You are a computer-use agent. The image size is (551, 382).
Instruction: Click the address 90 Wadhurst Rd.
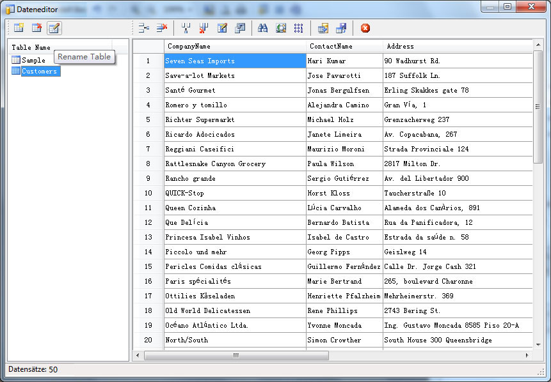coord(458,61)
